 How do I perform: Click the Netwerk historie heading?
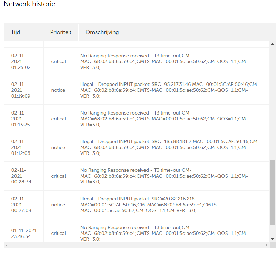click(29, 4)
